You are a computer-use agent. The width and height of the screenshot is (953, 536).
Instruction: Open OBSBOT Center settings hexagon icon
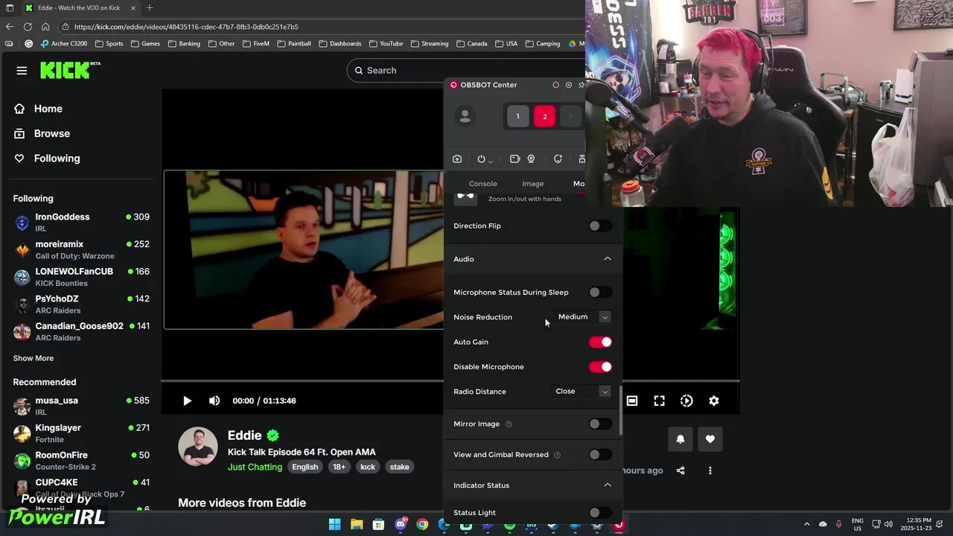[x=569, y=85]
